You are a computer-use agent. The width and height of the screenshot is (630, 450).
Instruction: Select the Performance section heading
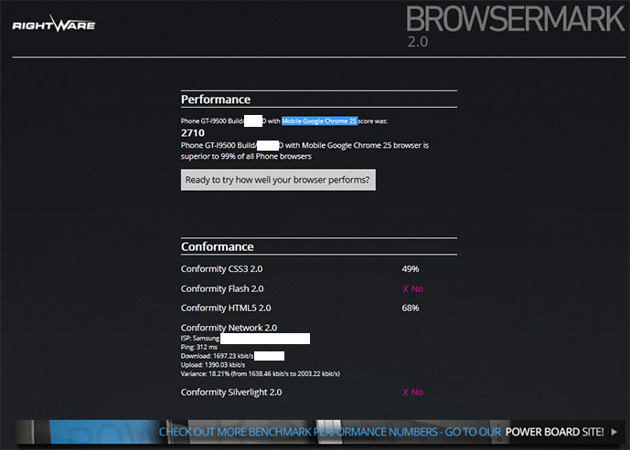[216, 99]
